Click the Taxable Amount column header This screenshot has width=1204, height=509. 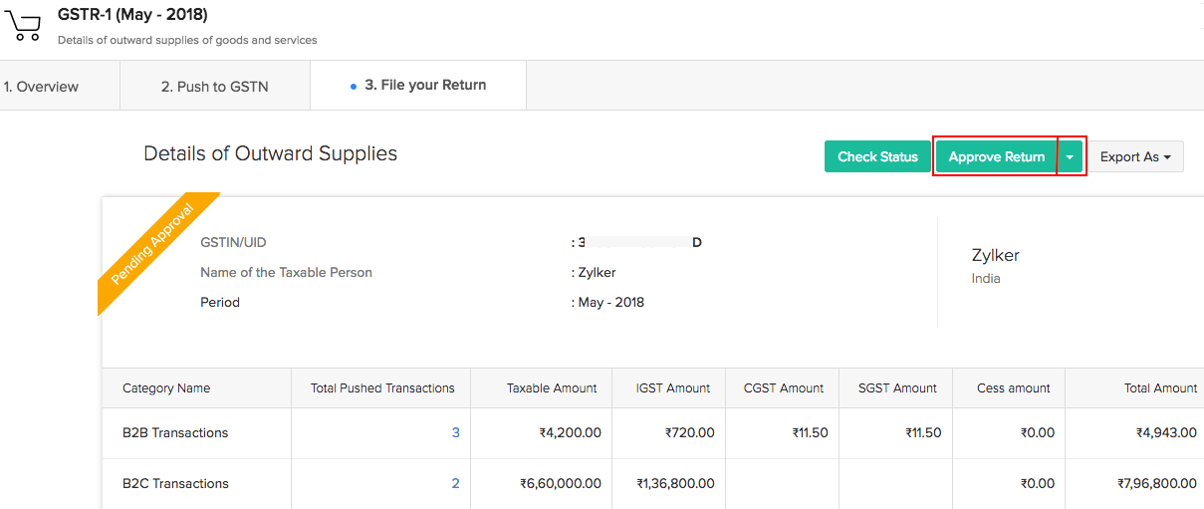coord(552,388)
